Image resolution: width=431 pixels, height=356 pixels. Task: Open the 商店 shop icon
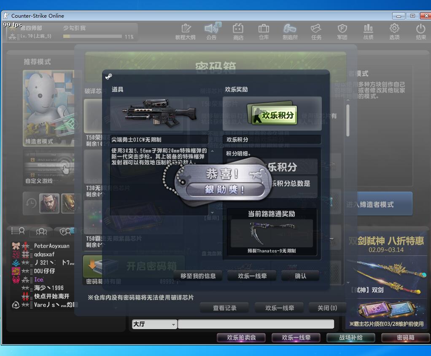238,32
